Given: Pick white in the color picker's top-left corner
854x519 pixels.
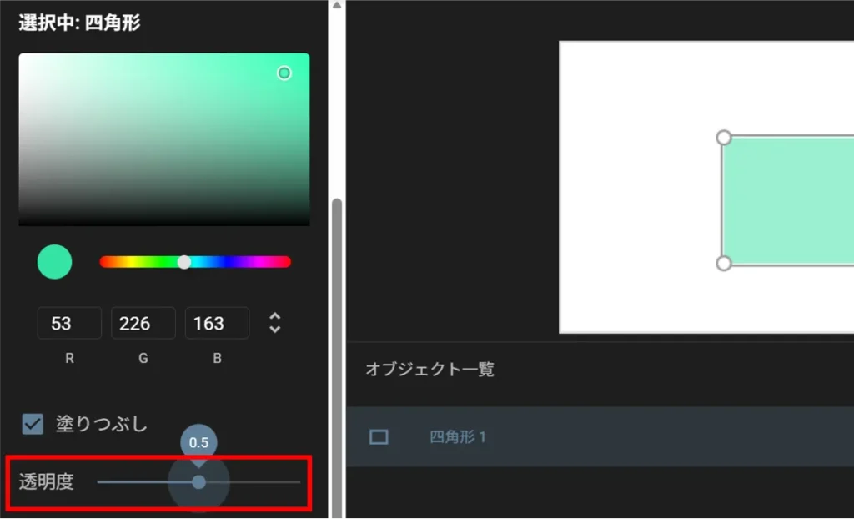Looking at the screenshot, I should pyautogui.click(x=22, y=57).
